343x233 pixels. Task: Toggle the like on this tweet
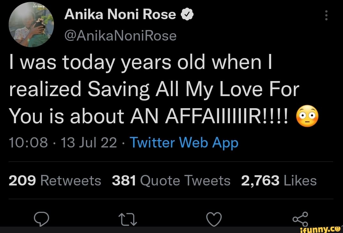214,219
